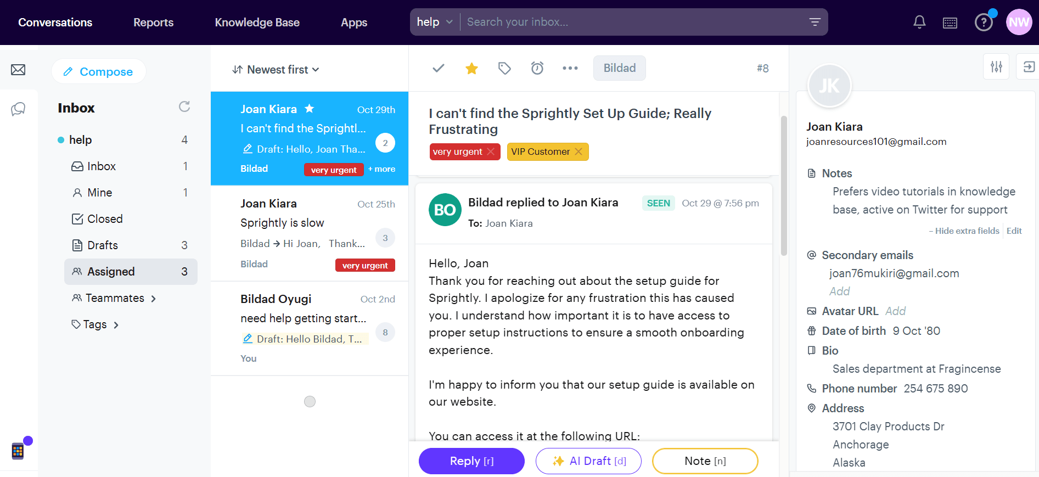The image size is (1039, 477).
Task: Click the notifications bell icon
Action: [x=919, y=22]
